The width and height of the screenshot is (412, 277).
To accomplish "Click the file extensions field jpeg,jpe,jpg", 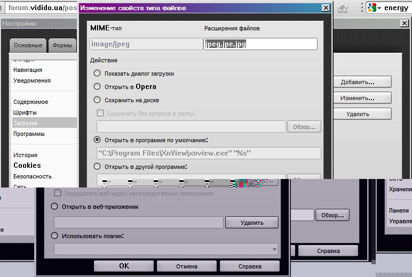I will click(x=260, y=44).
